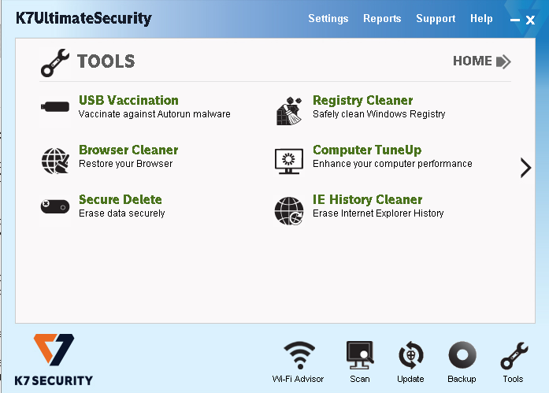The width and height of the screenshot is (549, 393).
Task: Click the Browser Cleaner globe icon
Action: coord(55,161)
